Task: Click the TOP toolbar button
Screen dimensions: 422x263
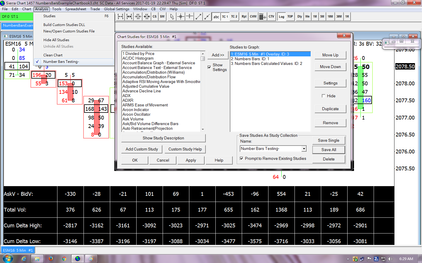Action: (290, 17)
